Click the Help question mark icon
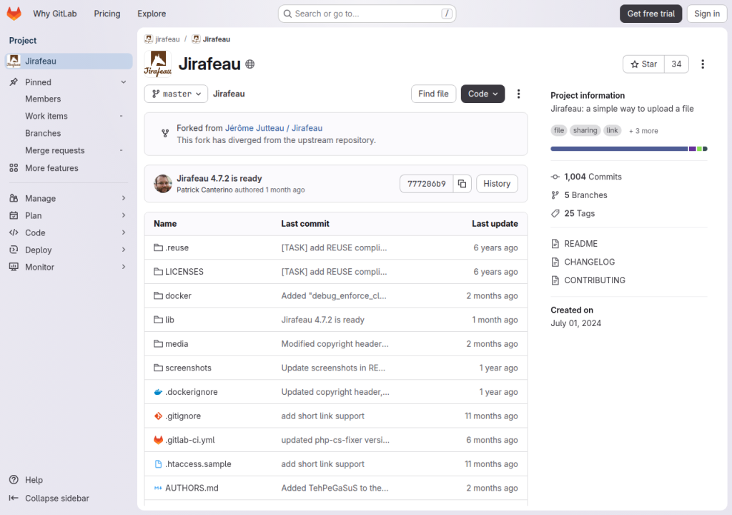This screenshot has height=515, width=732. [14, 480]
